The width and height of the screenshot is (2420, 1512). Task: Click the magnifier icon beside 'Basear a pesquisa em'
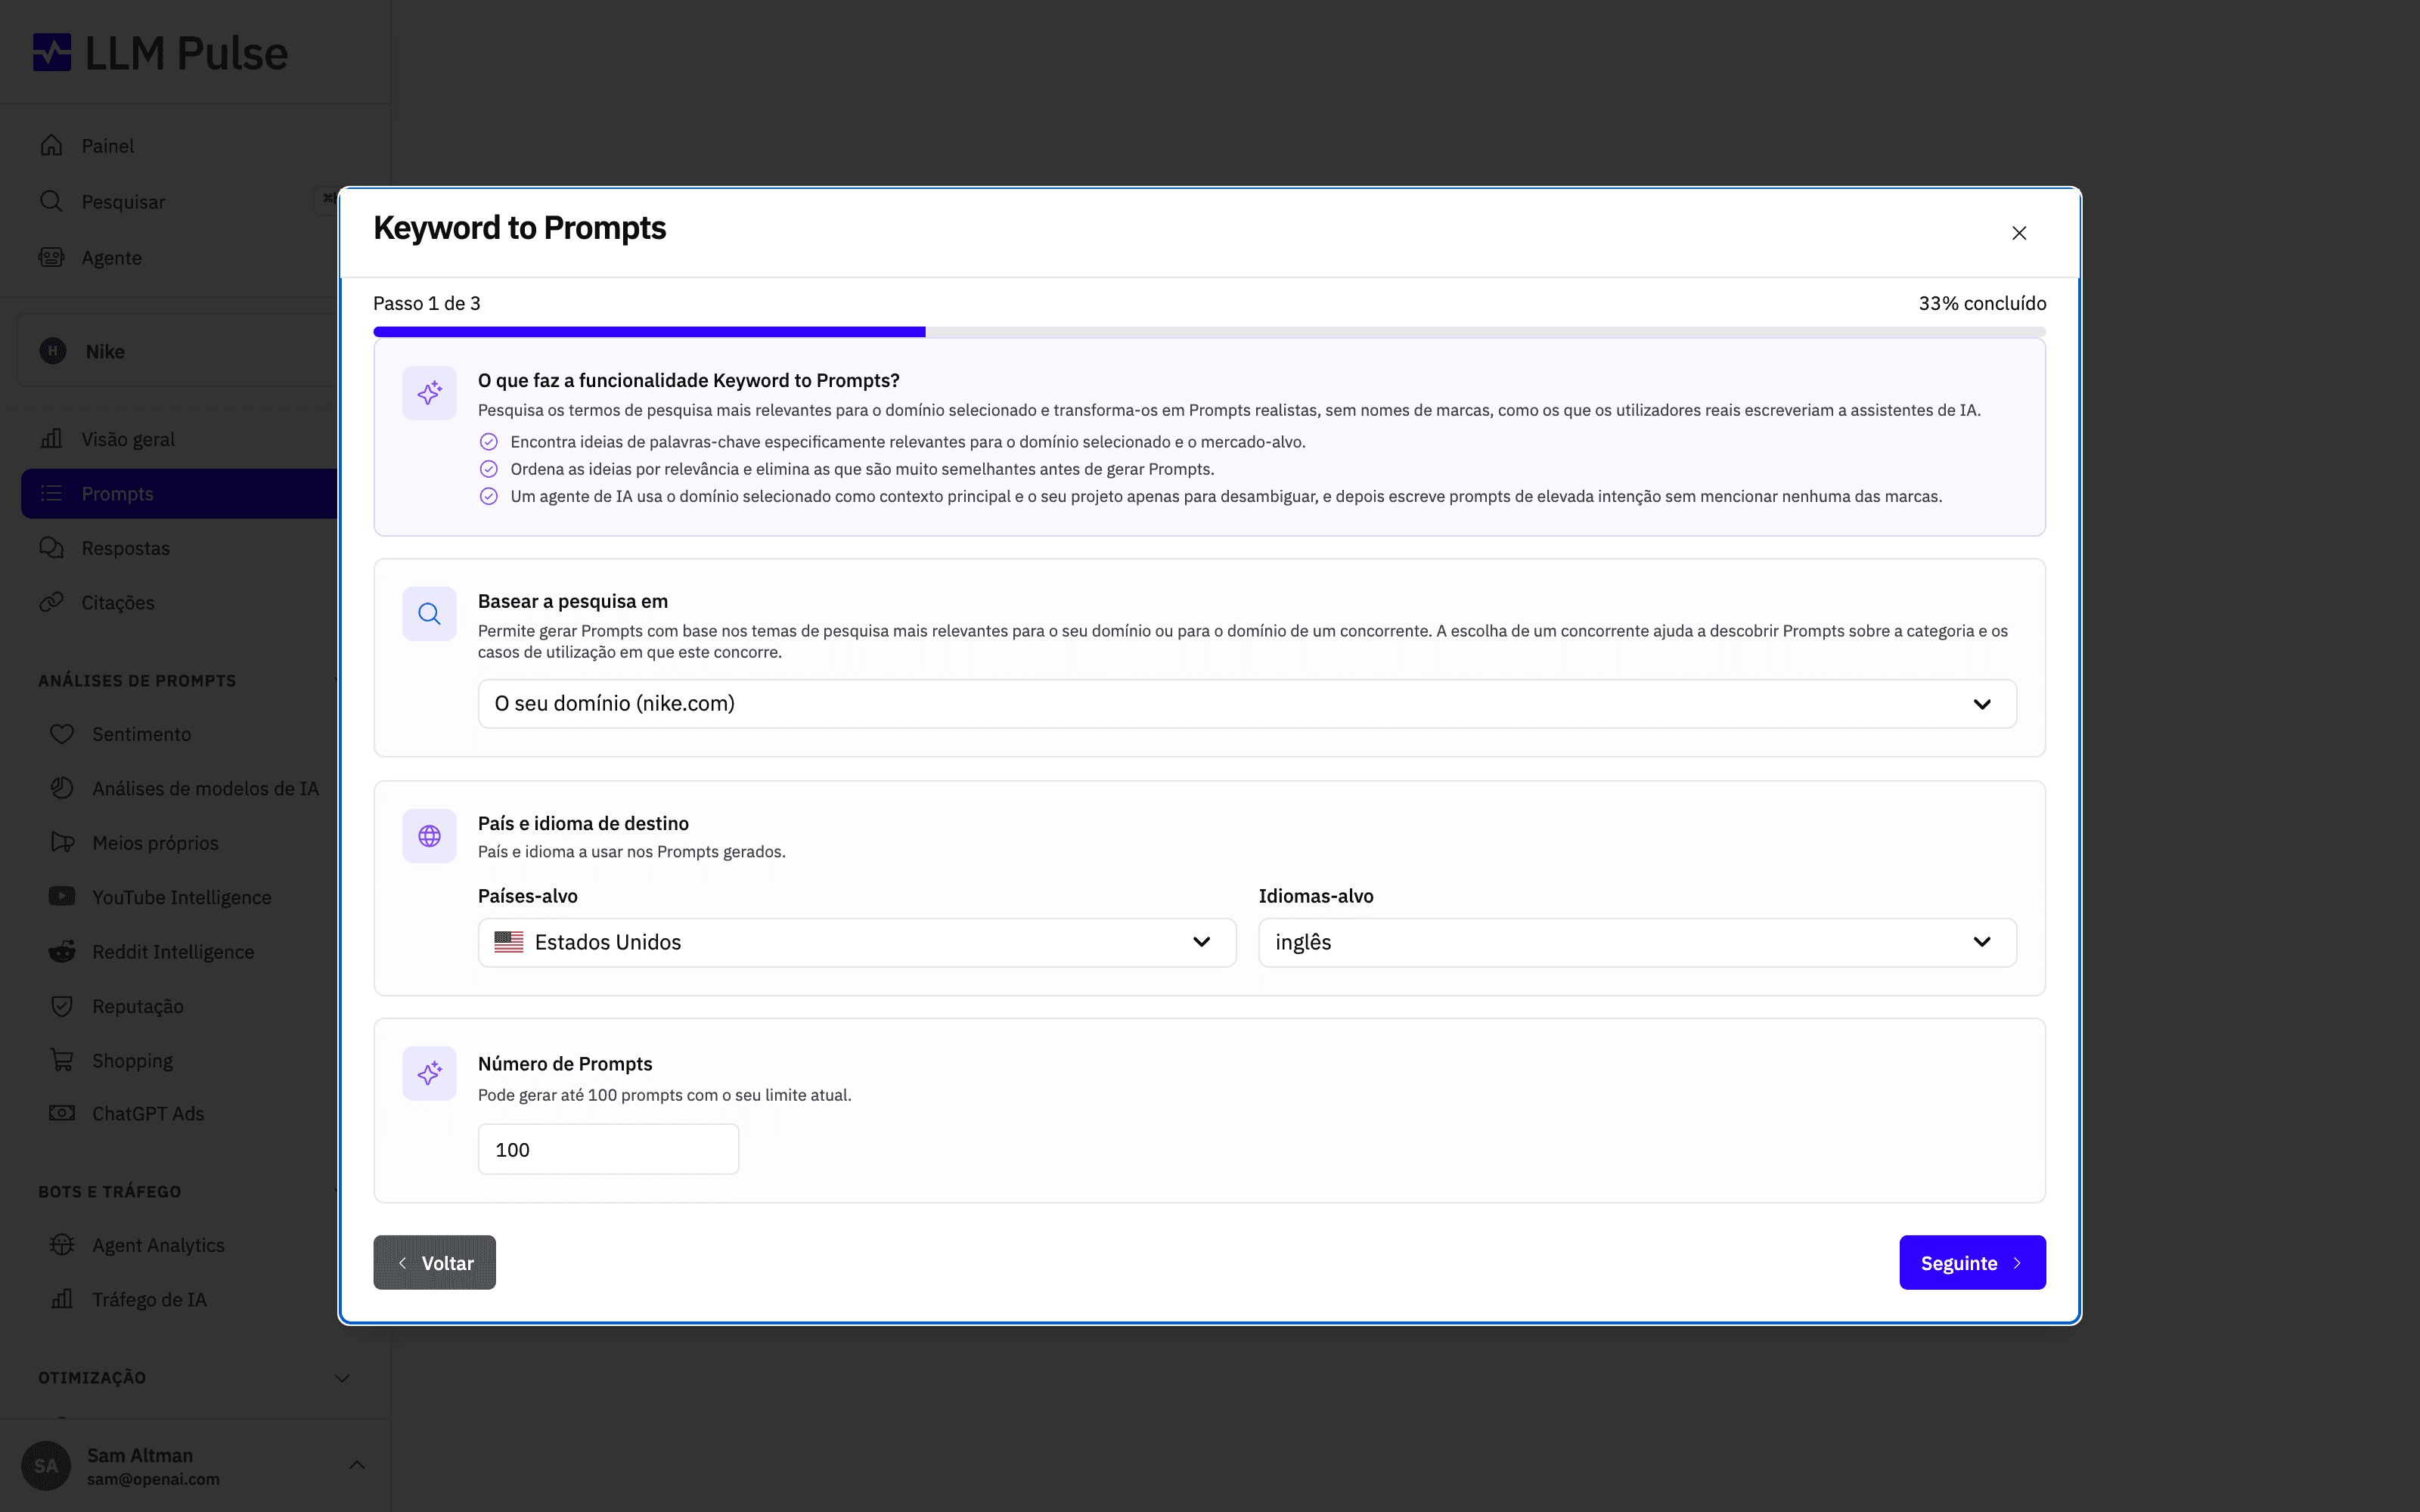429,614
